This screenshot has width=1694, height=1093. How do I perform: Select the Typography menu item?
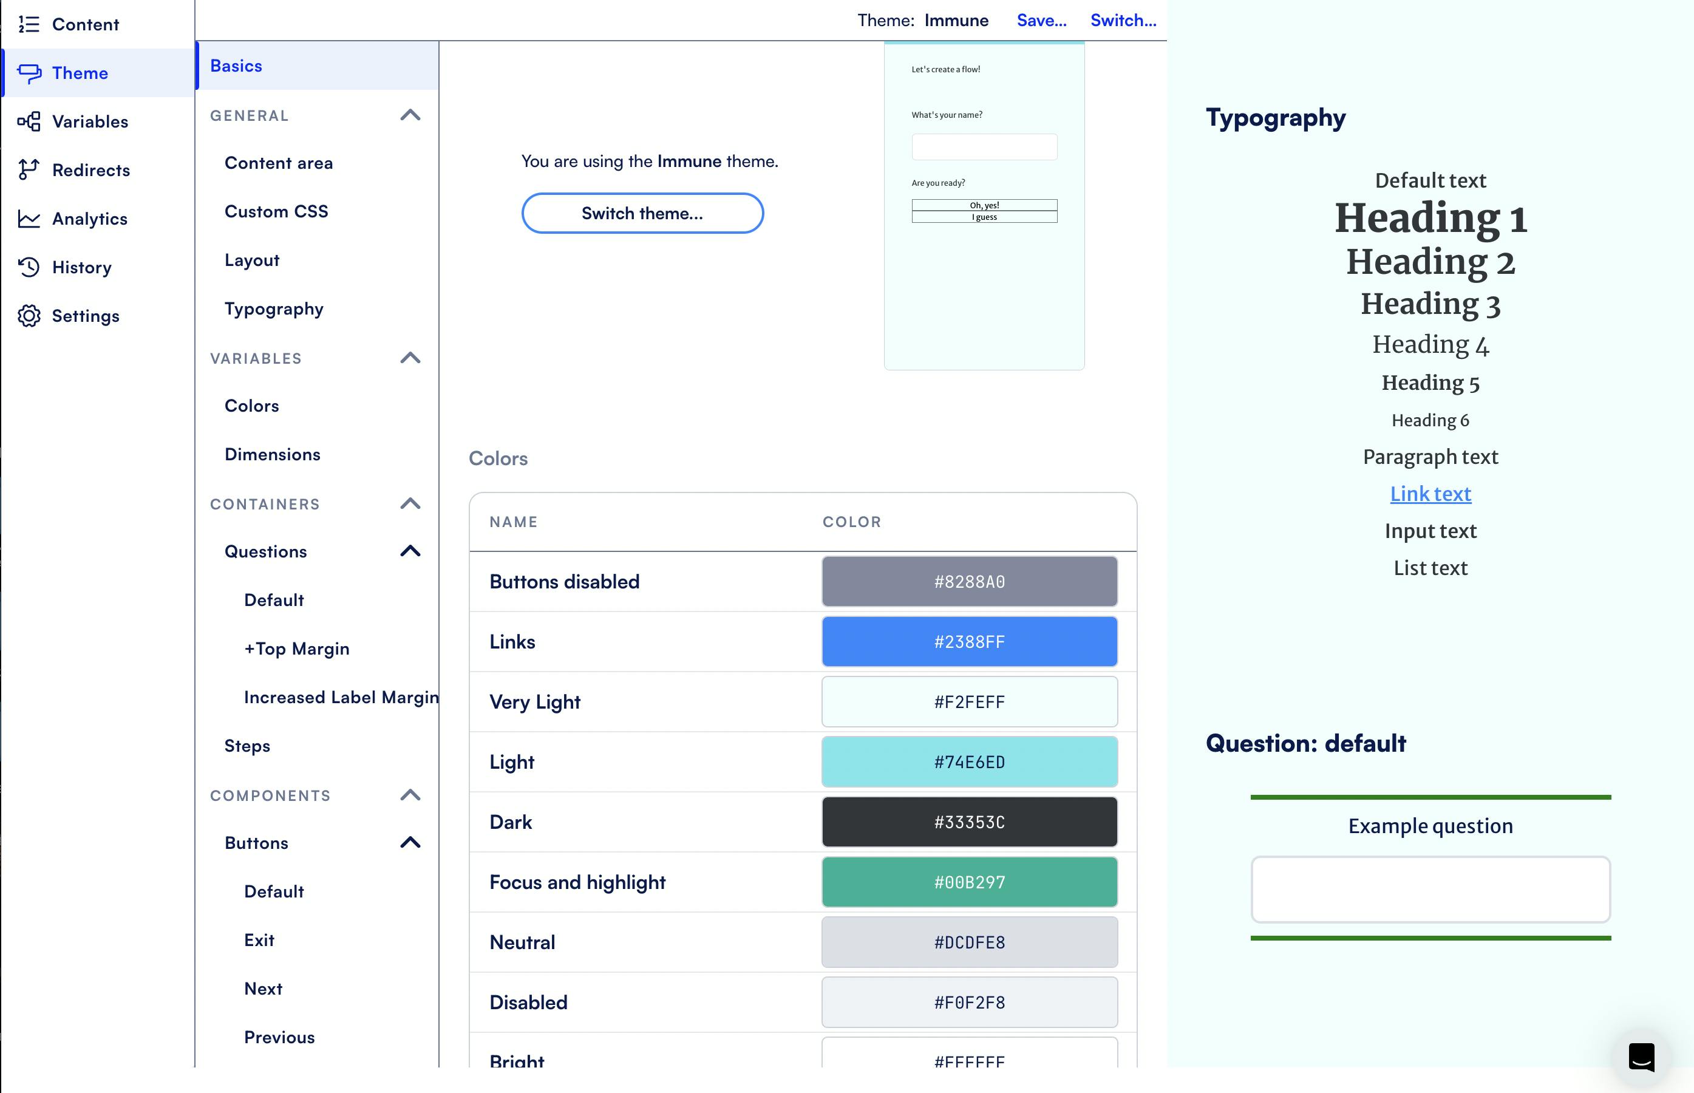point(273,307)
